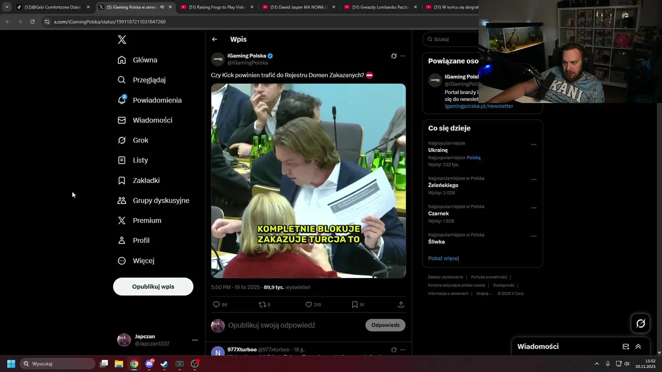The image size is (662, 372).
Task: Open more options for Czarnek trend
Action: (x=534, y=208)
